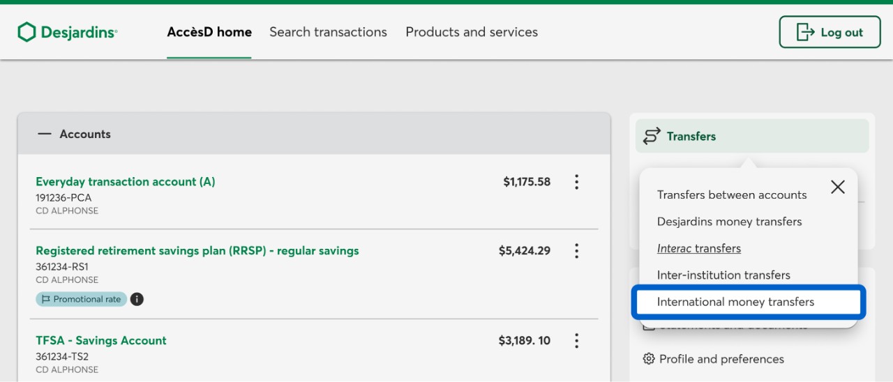This screenshot has height=382, width=893.
Task: Click the Promotional rate flag badge
Action: point(82,299)
